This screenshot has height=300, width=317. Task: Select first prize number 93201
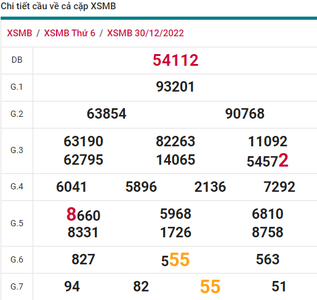coord(175,87)
